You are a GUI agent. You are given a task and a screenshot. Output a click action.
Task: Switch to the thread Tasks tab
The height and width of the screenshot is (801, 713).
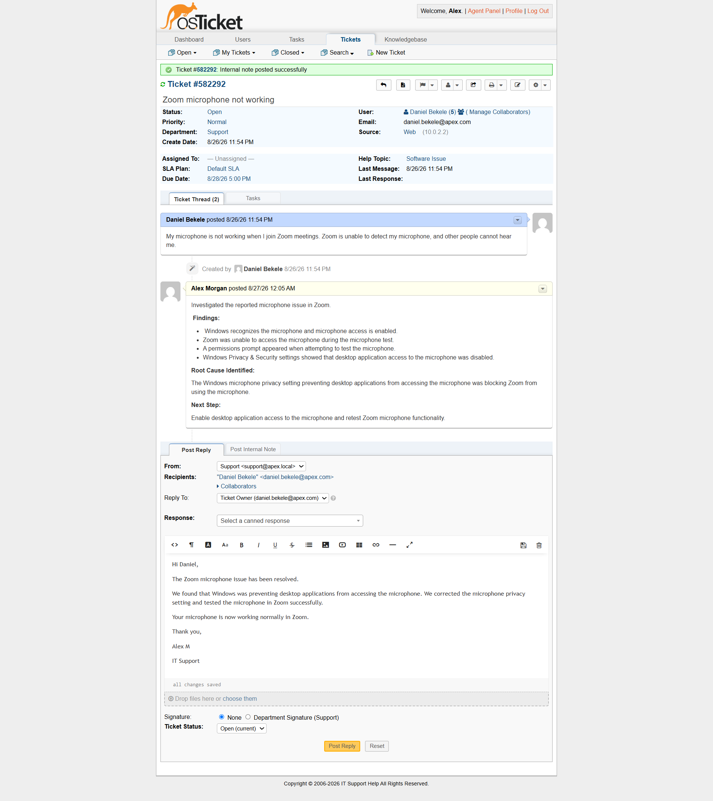coord(253,198)
